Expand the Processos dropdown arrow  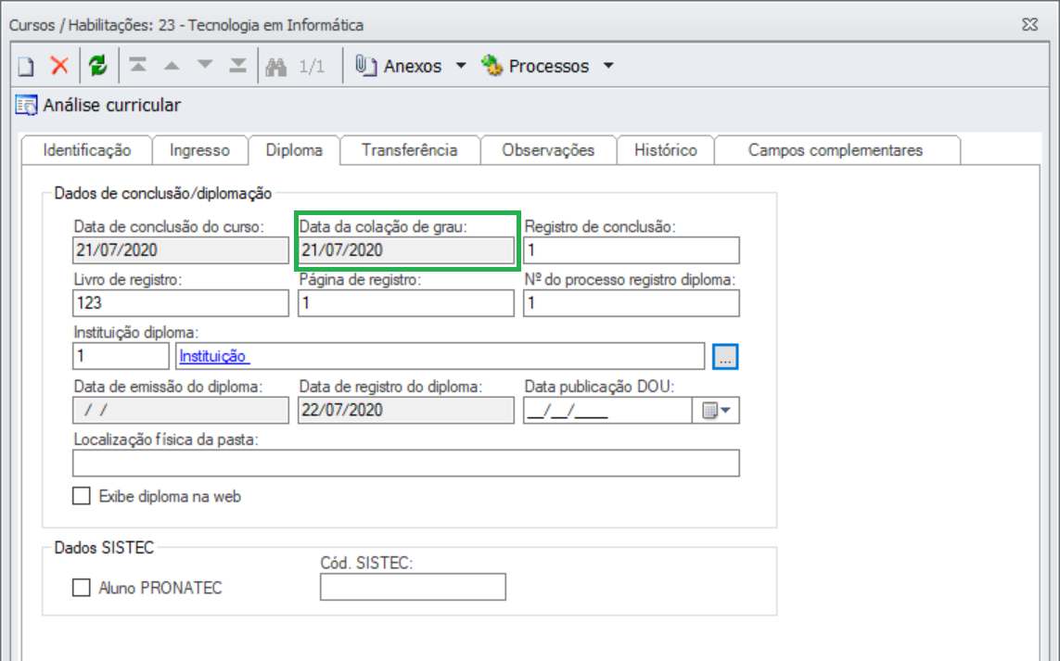click(608, 66)
